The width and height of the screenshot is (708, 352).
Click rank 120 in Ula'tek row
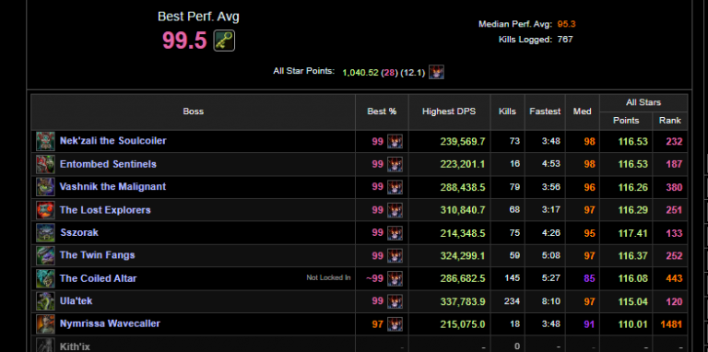coord(674,301)
